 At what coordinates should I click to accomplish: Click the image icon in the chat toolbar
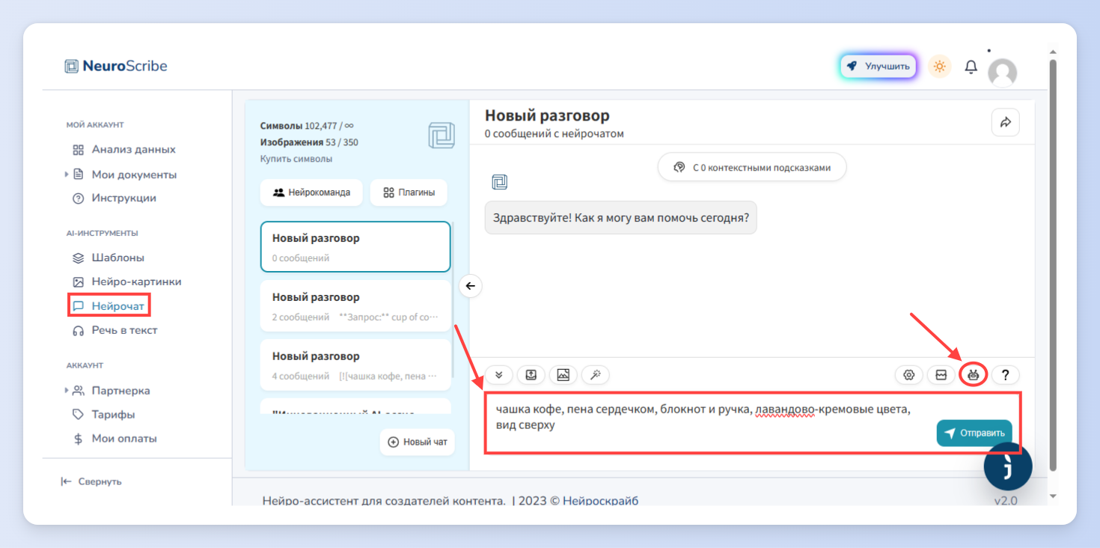pos(563,374)
